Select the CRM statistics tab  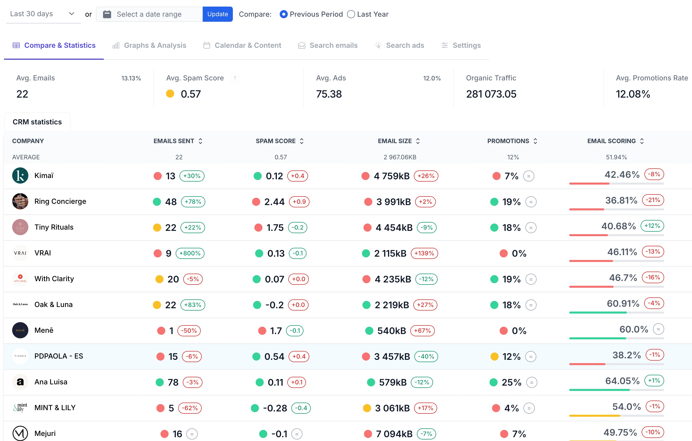[37, 122]
